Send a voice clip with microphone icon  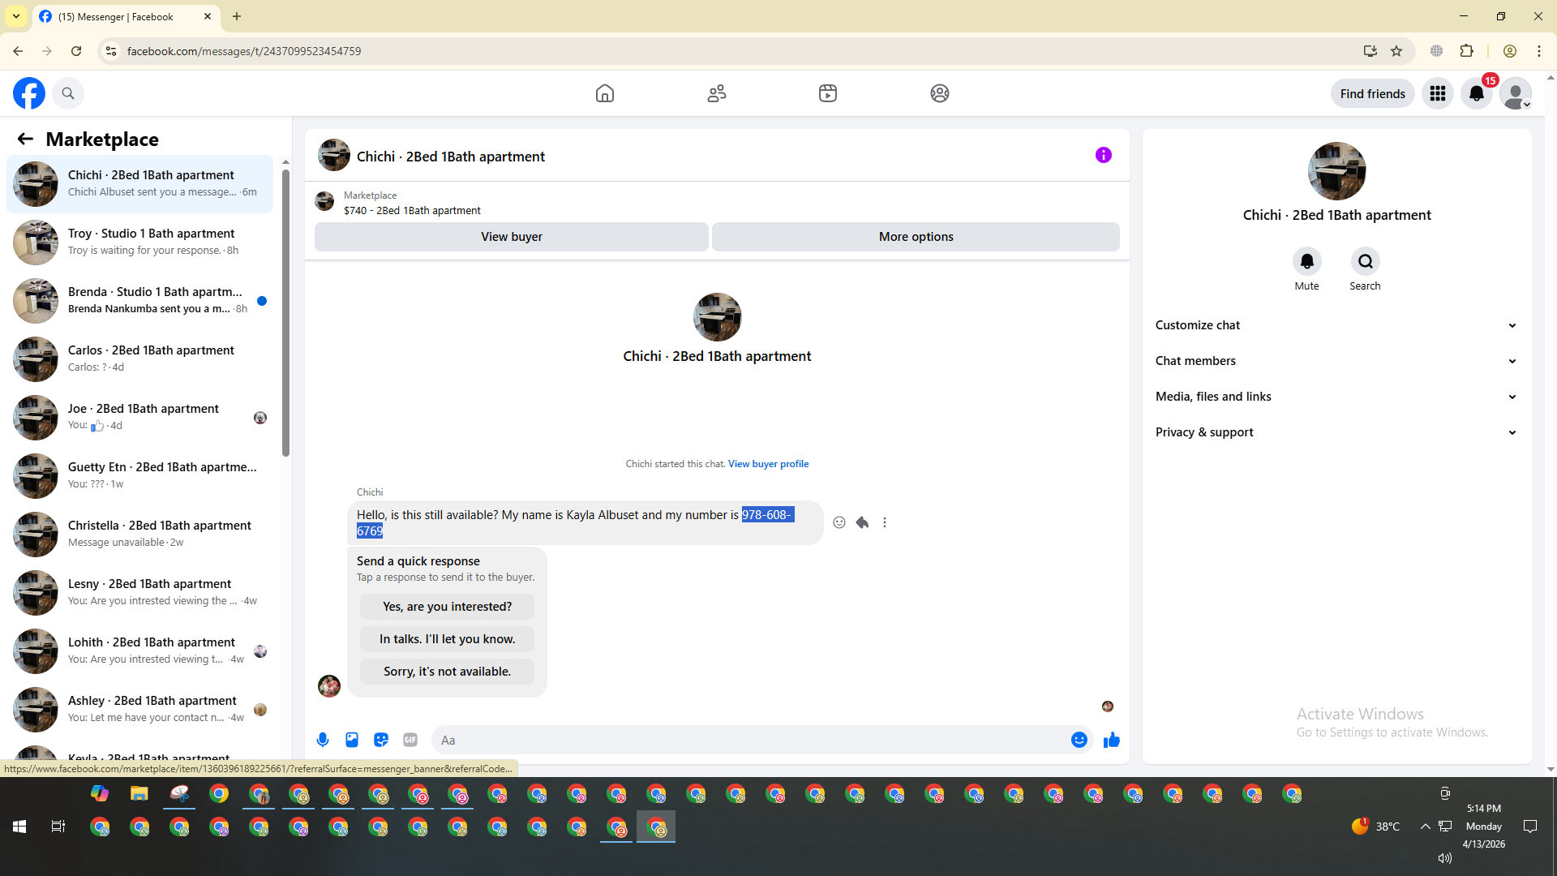323,740
